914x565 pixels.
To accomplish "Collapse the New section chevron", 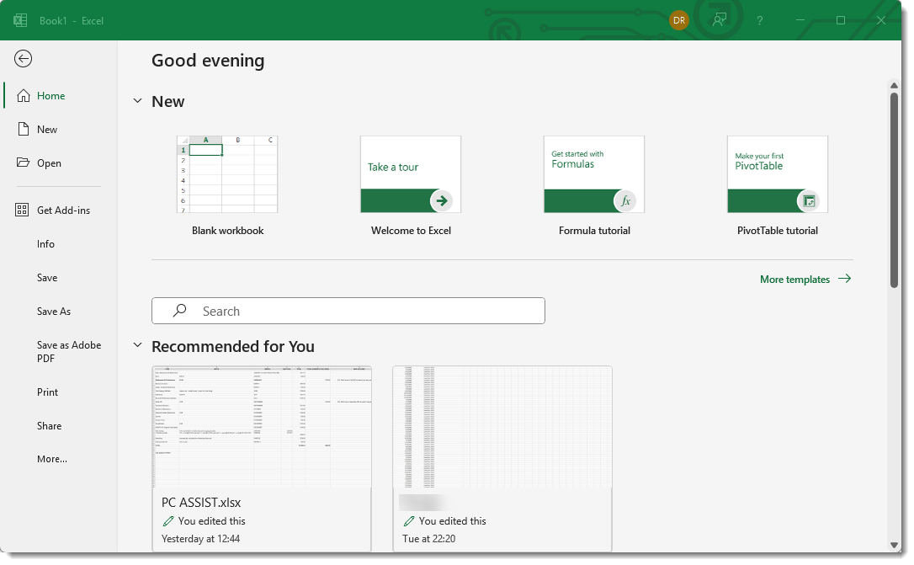I will [137, 101].
